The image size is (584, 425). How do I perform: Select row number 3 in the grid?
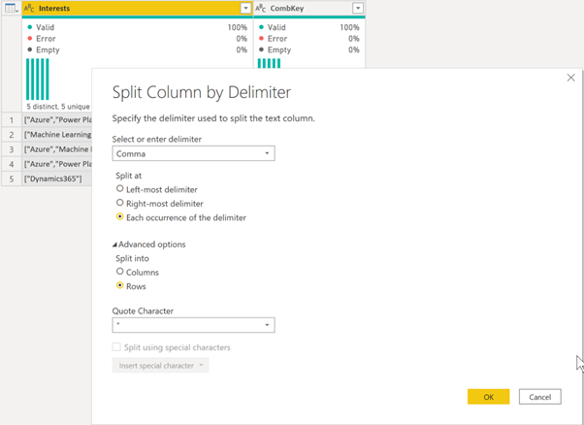coord(12,149)
